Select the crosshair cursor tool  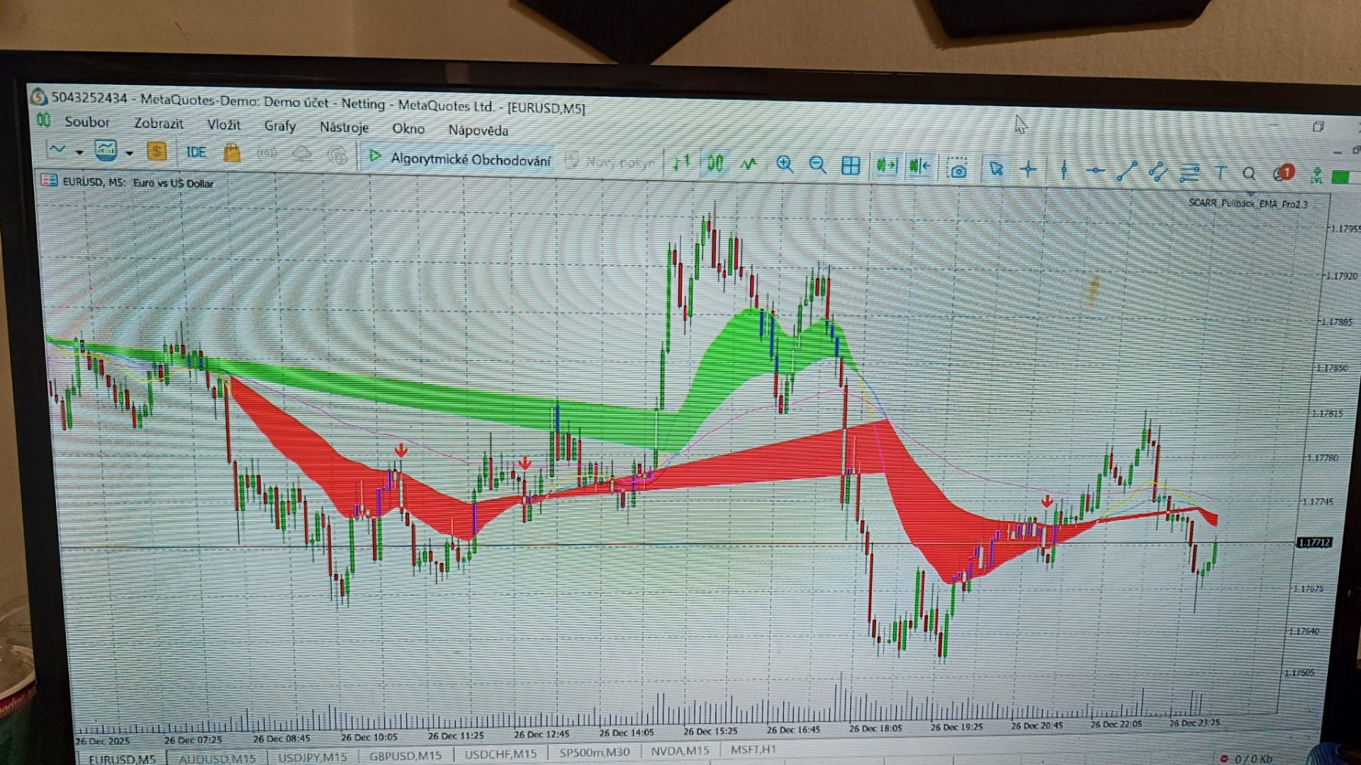click(1029, 169)
